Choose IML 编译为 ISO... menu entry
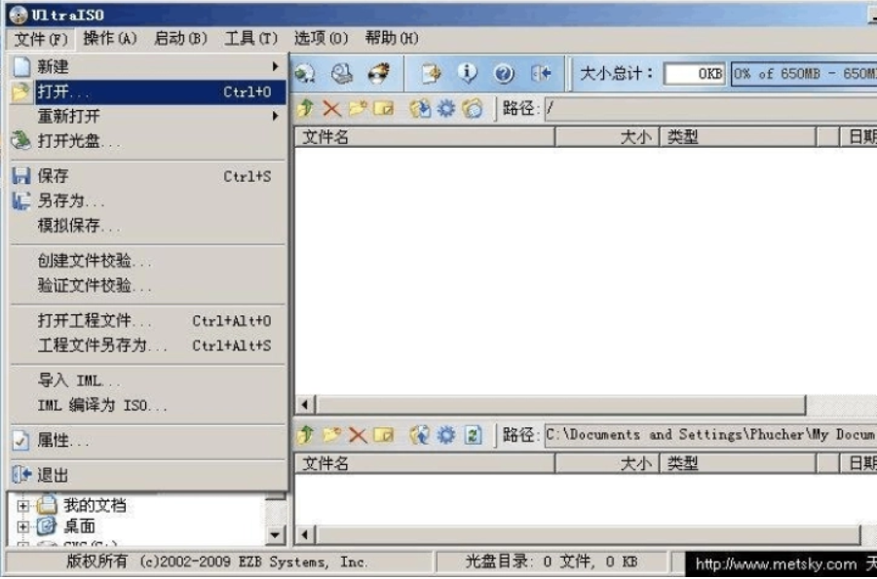This screenshot has height=579, width=877. pos(148,406)
